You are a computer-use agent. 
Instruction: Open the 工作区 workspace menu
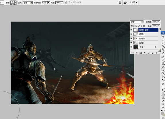133,2
